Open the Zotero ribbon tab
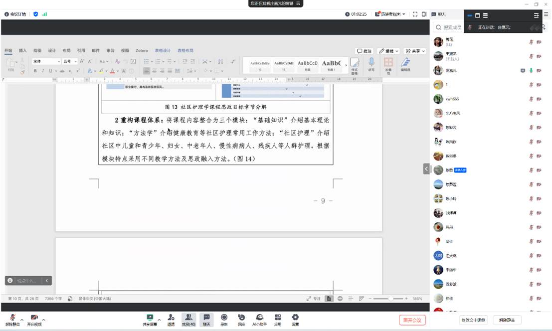 tap(142, 51)
